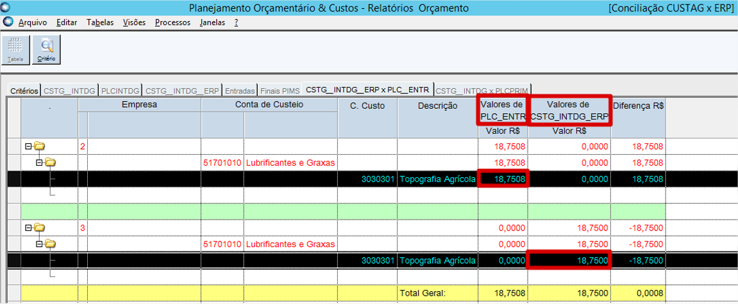The image size is (738, 304).
Task: Open the Tabelas menu
Action: [100, 22]
